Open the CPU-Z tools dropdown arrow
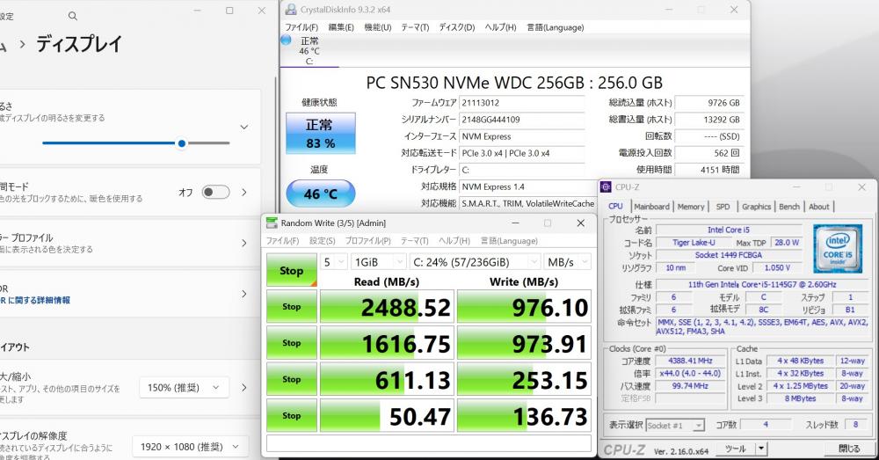The image size is (879, 460). click(760, 449)
